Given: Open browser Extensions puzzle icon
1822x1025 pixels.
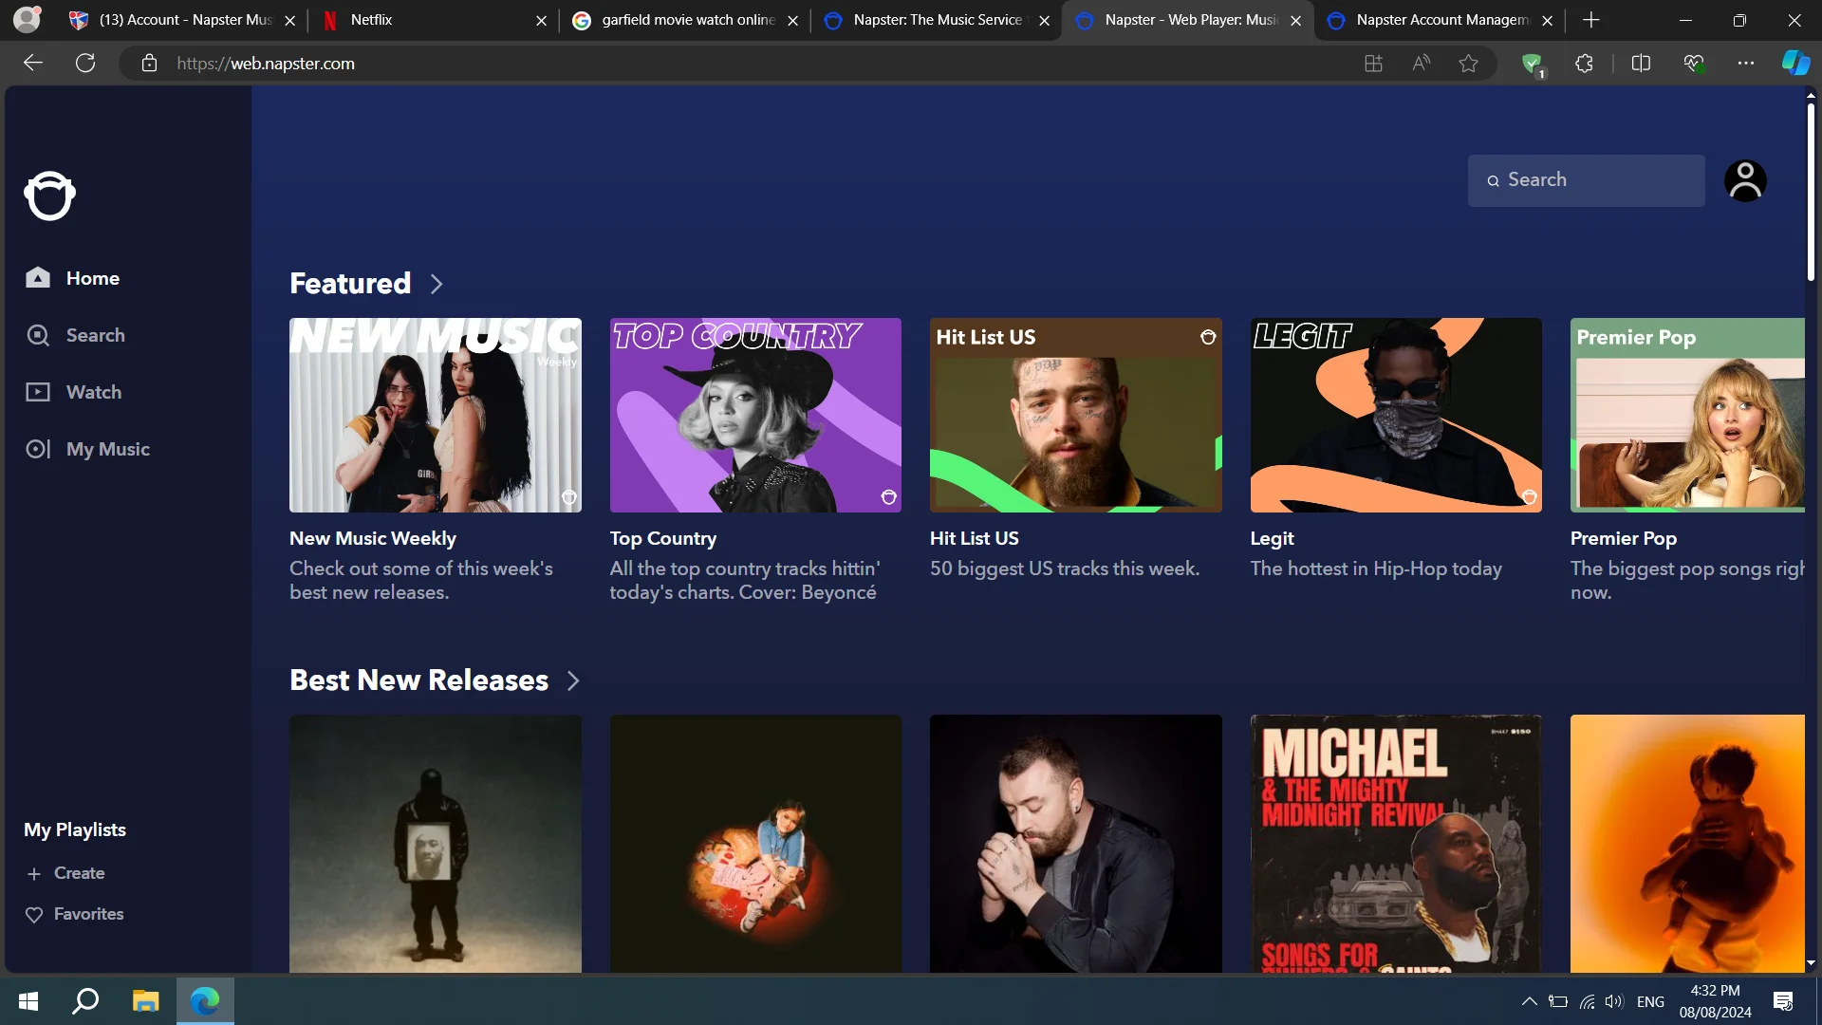Looking at the screenshot, I should [x=1584, y=64].
